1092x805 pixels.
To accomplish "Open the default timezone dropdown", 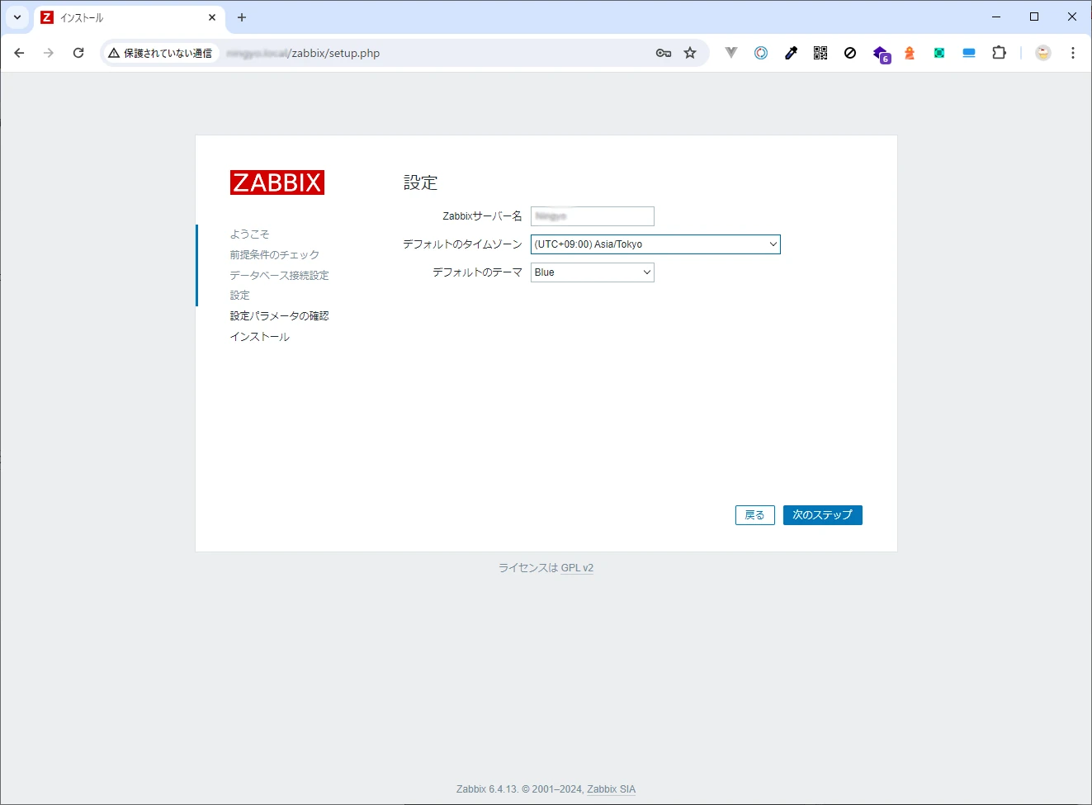I will 655,244.
